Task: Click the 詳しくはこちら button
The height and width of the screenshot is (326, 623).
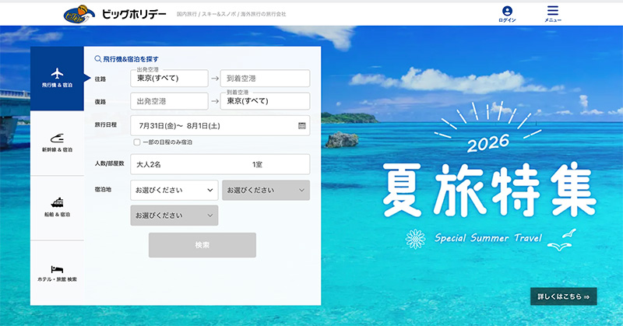Action: [563, 296]
